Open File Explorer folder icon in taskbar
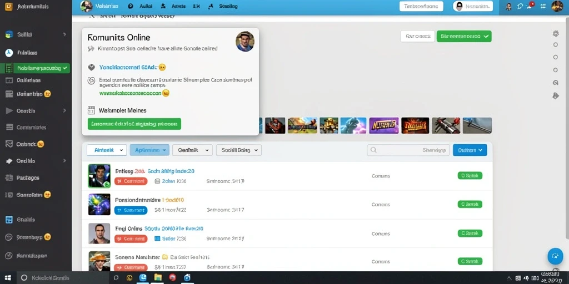 [158, 278]
